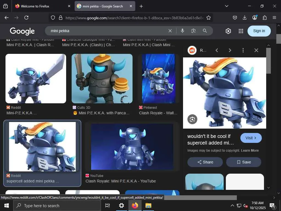Search by image with Google Lens icon
Viewport: 281px width, 211px height.
193,31
